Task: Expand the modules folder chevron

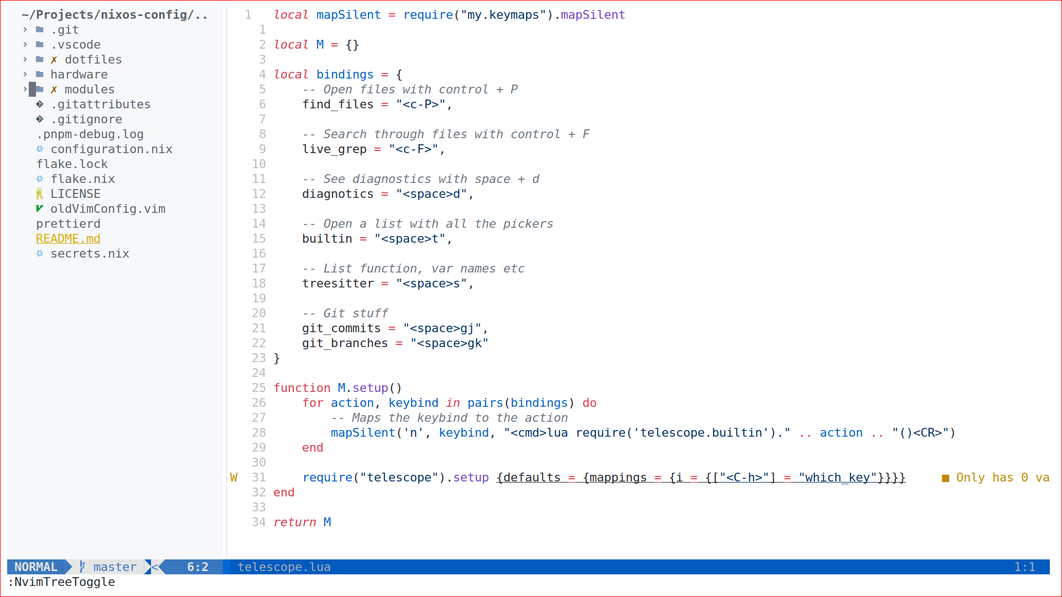Action: click(25, 89)
